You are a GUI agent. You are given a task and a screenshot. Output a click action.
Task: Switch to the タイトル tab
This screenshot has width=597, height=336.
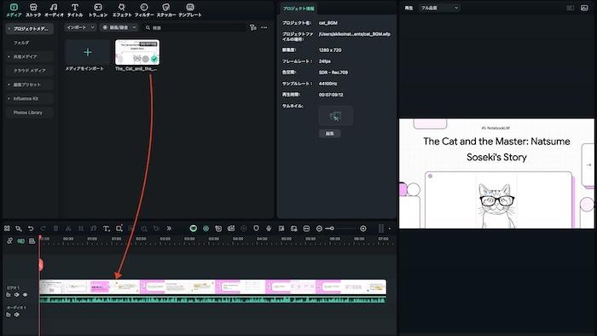coord(75,10)
